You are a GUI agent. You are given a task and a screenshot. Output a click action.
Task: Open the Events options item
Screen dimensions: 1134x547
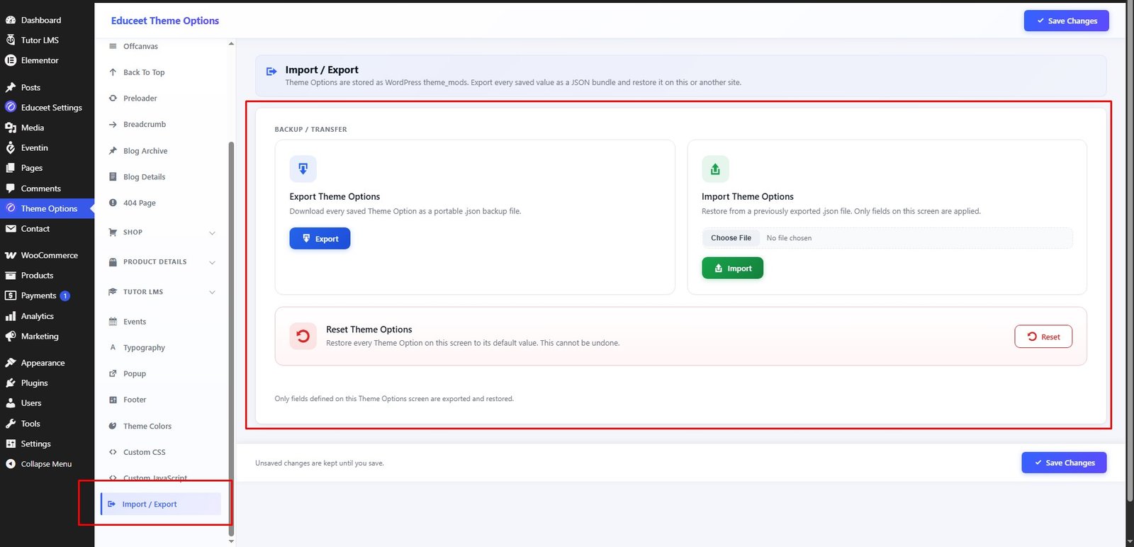135,322
